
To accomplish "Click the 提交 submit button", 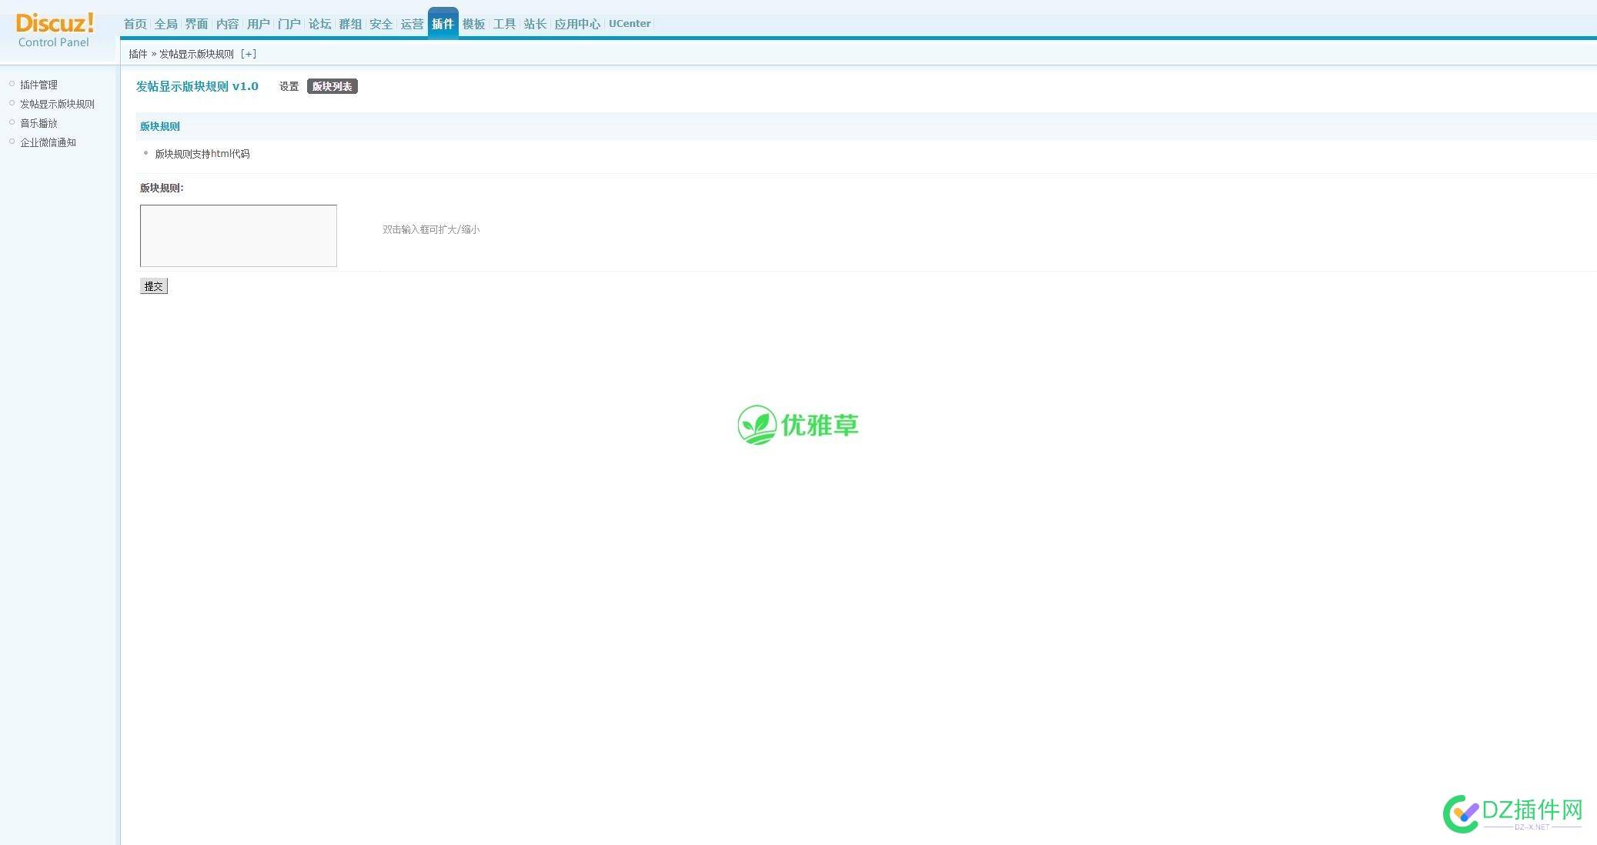I will coord(154,286).
